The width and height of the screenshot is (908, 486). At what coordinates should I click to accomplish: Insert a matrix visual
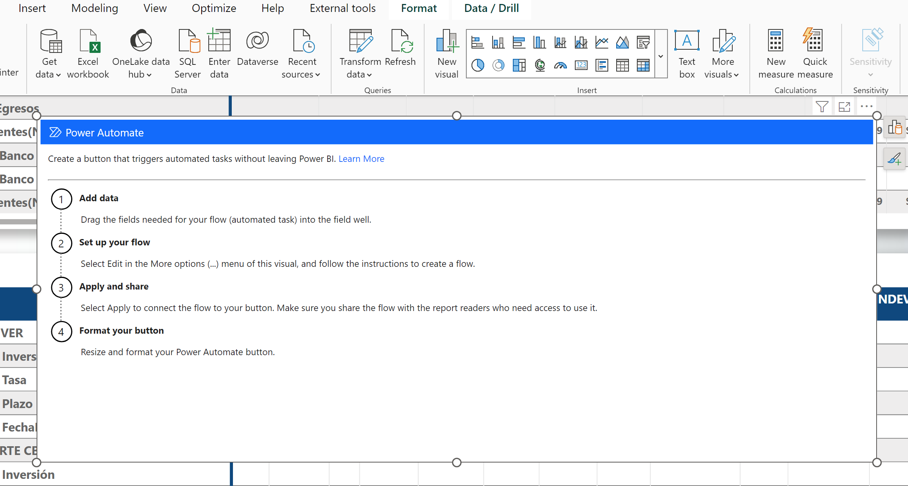pyautogui.click(x=643, y=65)
